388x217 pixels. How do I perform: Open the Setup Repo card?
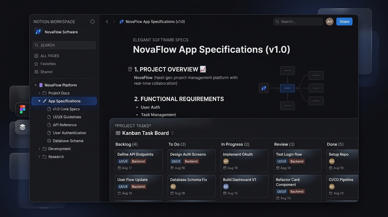point(342,161)
